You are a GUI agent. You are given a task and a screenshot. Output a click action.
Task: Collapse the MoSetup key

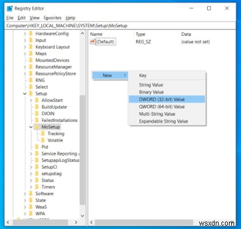pos(31,127)
